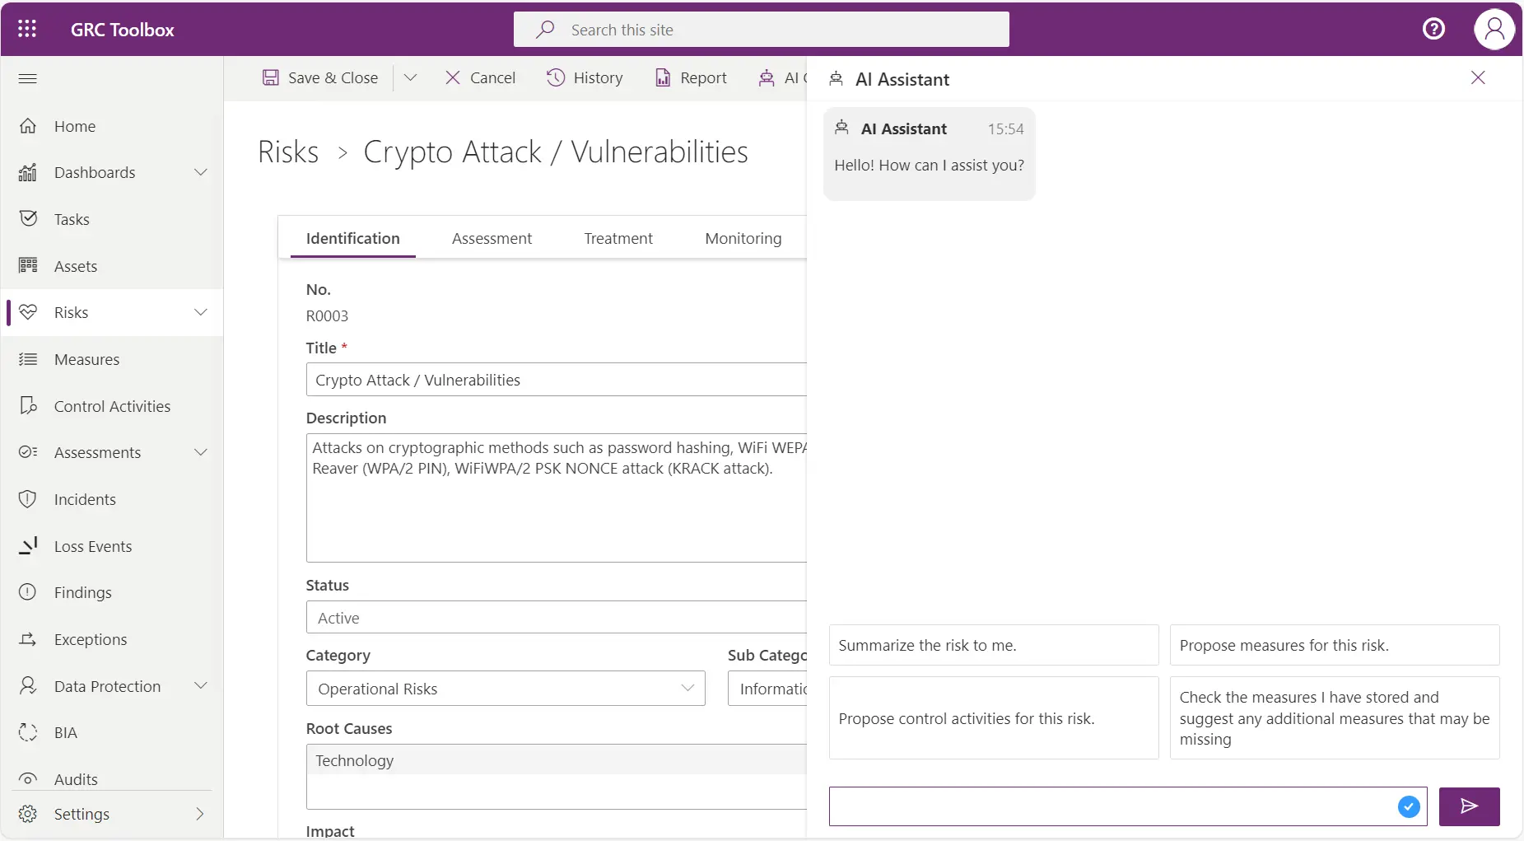The image size is (1524, 841).
Task: Switch to the Monitoring tab
Action: click(743, 238)
